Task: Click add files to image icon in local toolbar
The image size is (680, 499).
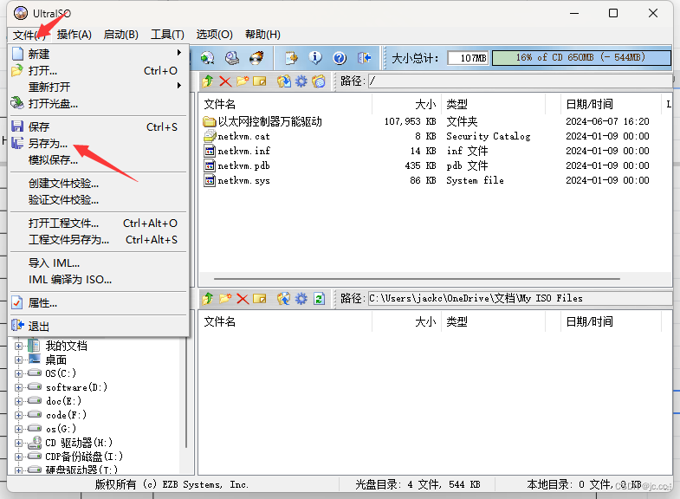Action: [284, 299]
